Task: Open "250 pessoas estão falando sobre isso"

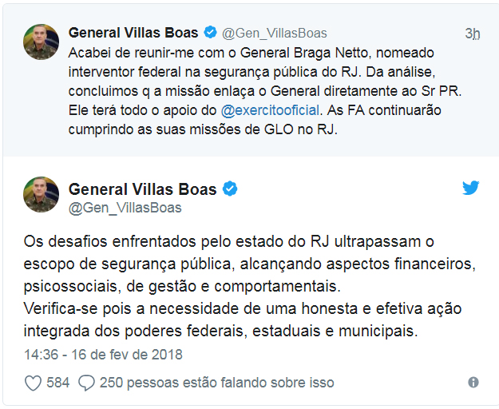Action: pos(217,383)
